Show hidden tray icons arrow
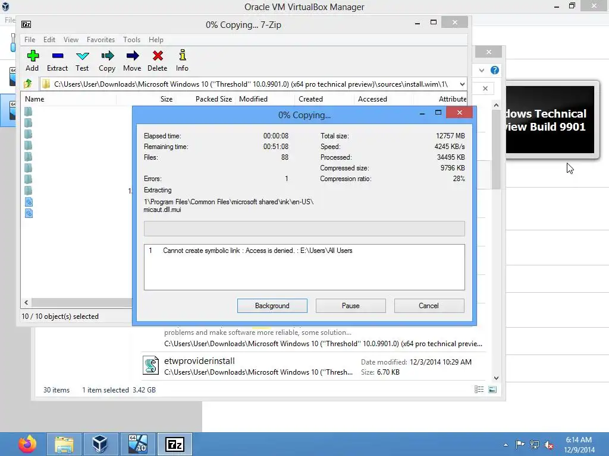The image size is (609, 456). coord(506,445)
